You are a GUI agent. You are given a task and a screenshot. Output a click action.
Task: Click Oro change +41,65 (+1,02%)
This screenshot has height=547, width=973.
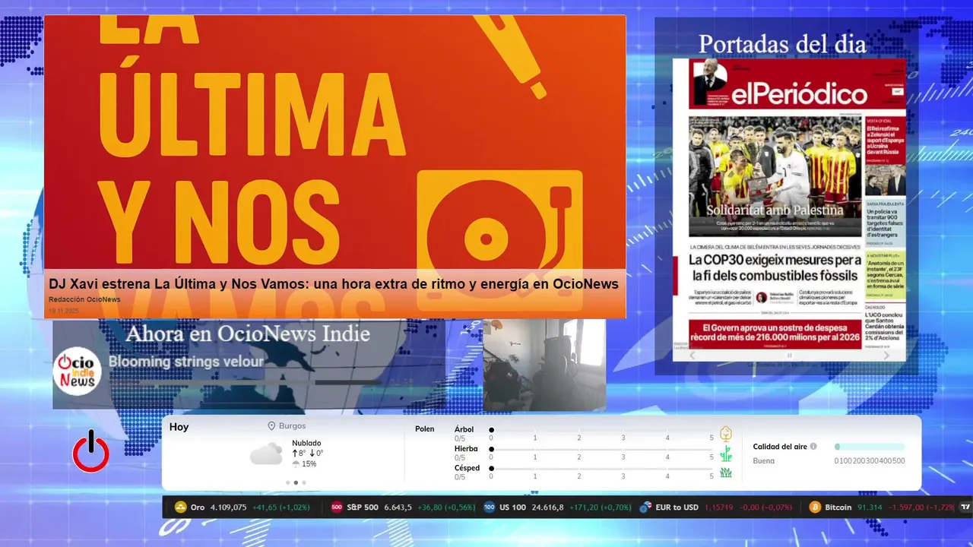point(281,507)
